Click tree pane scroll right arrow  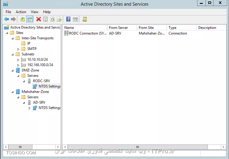[x=58, y=147]
